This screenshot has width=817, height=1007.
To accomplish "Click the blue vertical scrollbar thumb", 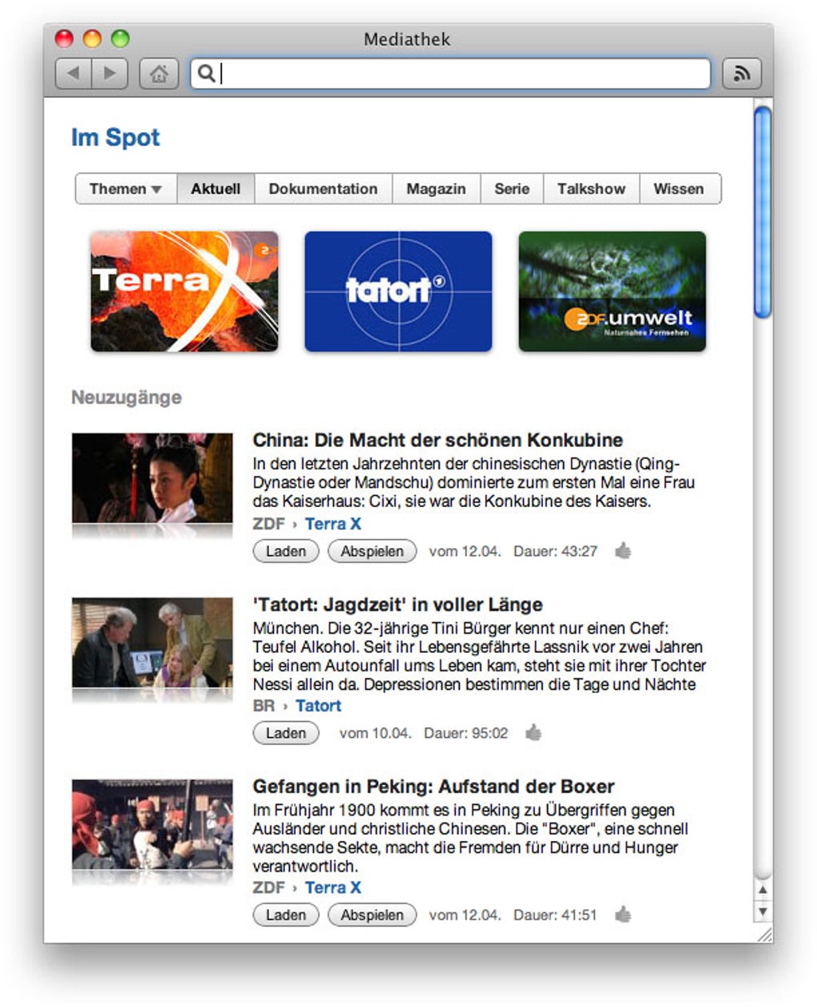I will pyautogui.click(x=763, y=211).
